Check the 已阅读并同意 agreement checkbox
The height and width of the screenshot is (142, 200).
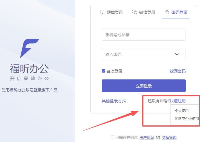[x=113, y=137]
